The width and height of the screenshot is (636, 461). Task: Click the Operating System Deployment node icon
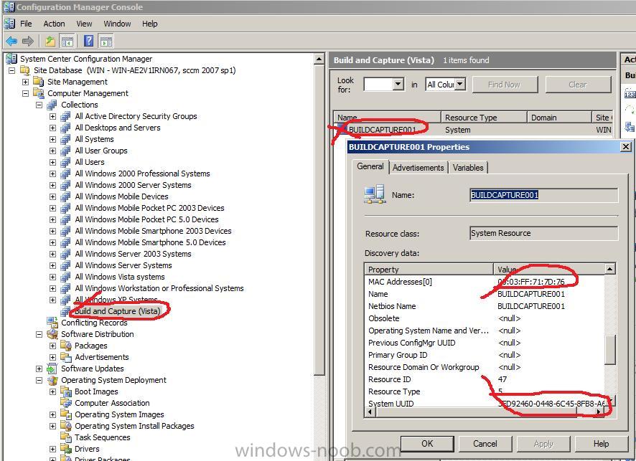pyautogui.click(x=52, y=380)
